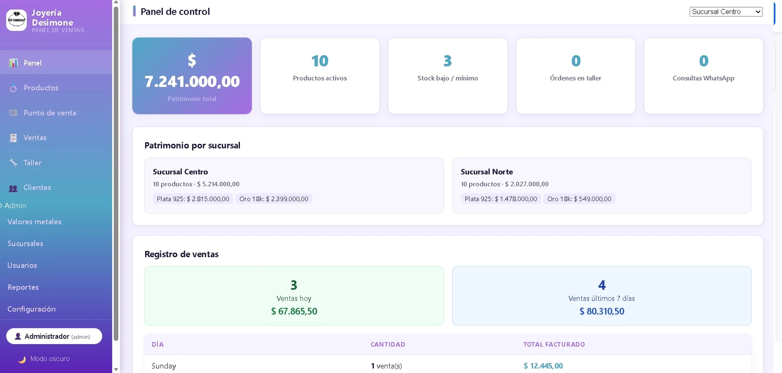The image size is (782, 373).
Task: Click the Panel bar chart icon
Action: click(14, 63)
